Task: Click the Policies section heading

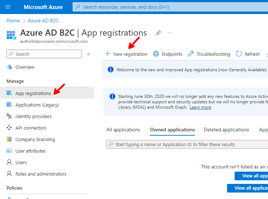Action: pos(14,188)
